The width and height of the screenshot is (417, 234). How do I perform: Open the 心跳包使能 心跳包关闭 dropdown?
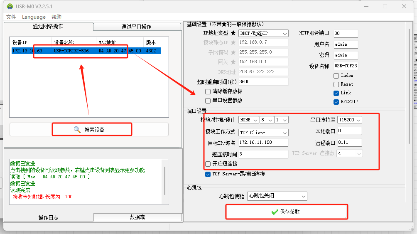277,196
